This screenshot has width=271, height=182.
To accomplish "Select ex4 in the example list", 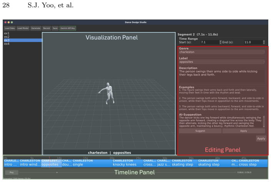I will [23, 44].
